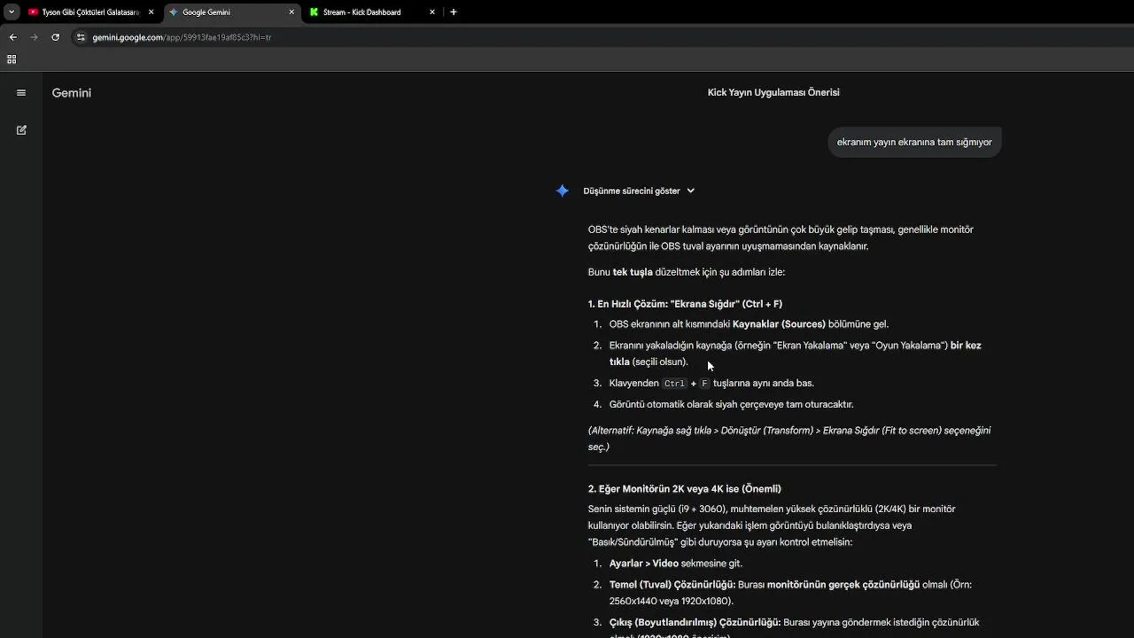Screen dimensions: 1134x638
Task: Click the bold text "Kaynaklar (Sources)"
Action: tap(779, 324)
